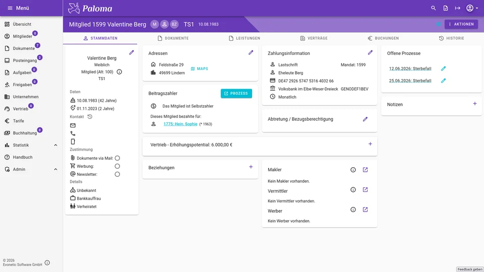Open process 12.06.2026: Sterbefall

410,69
